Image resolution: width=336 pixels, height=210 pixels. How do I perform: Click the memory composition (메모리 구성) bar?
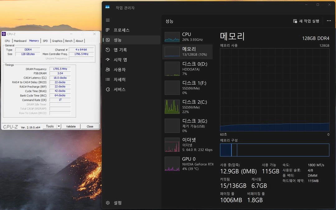(x=274, y=150)
